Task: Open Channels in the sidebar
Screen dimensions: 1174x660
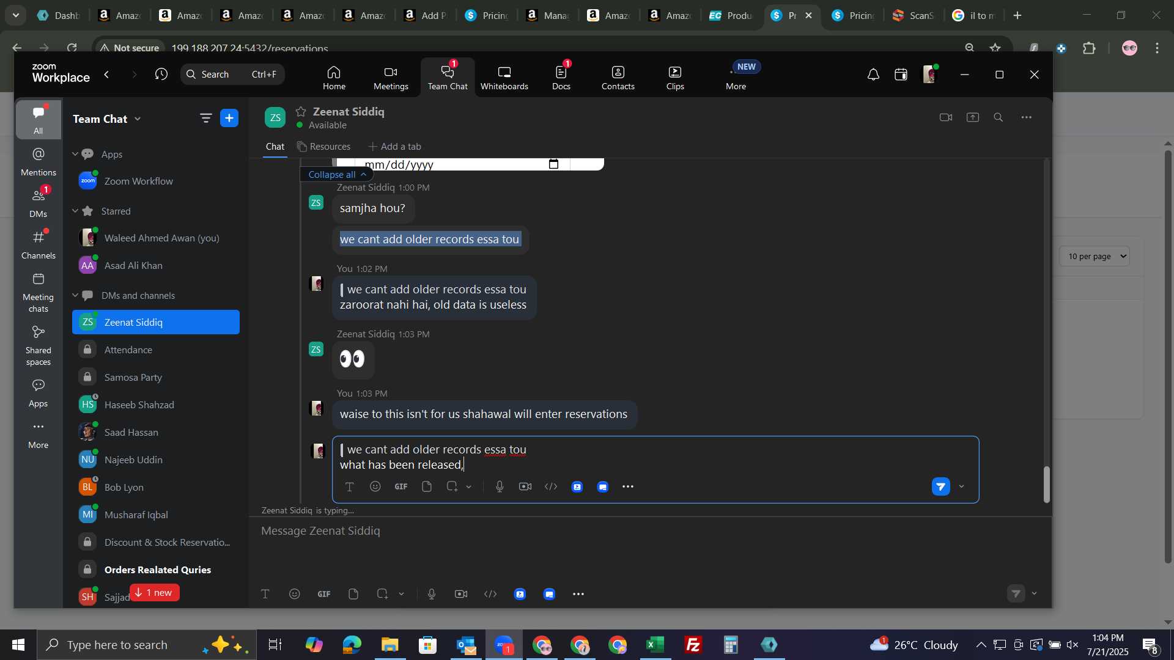Action: (39, 245)
